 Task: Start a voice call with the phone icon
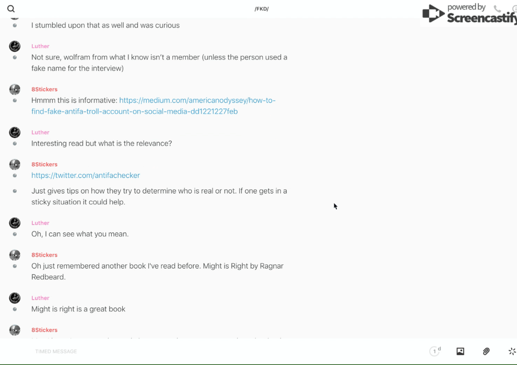click(x=497, y=9)
